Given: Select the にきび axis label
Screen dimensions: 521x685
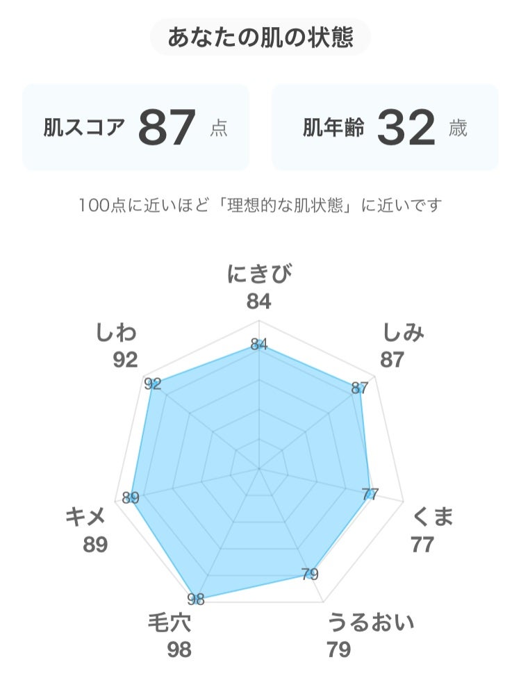Looking at the screenshot, I should pyautogui.click(x=259, y=275).
